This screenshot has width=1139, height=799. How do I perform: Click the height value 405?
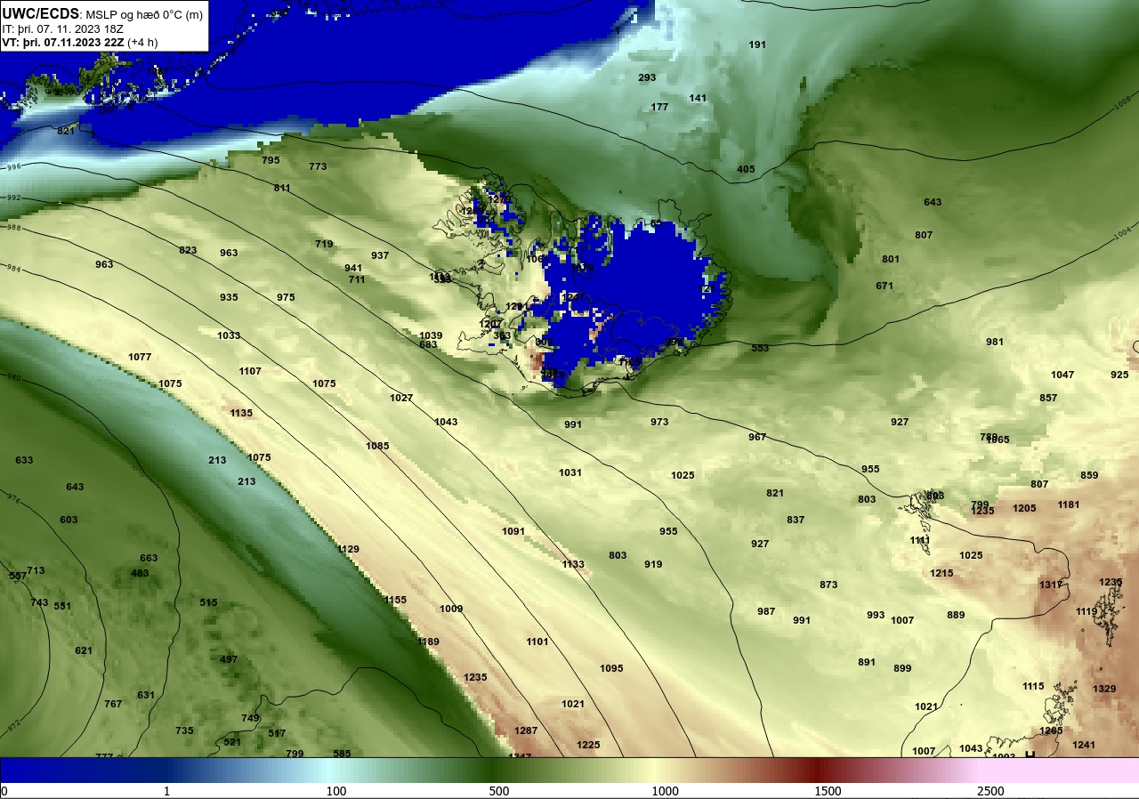coord(746,169)
